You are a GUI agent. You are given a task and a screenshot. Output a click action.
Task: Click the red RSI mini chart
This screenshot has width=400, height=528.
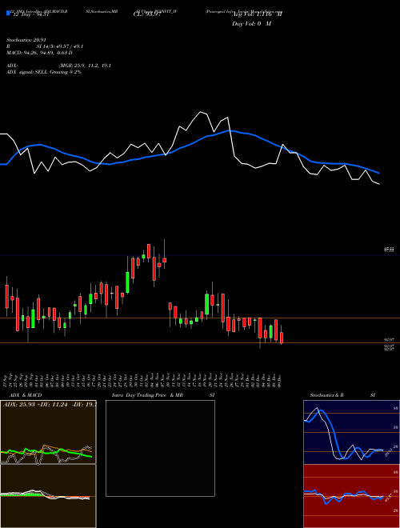pyautogui.click(x=351, y=496)
